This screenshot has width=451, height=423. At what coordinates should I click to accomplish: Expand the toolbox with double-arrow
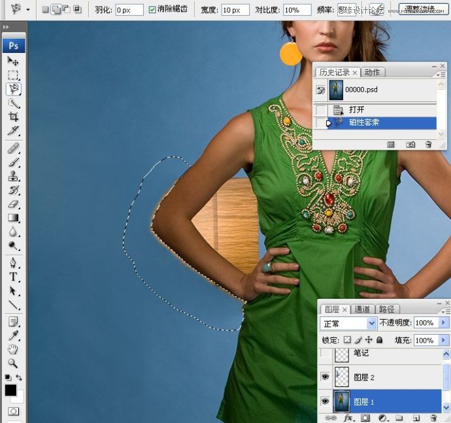[x=6, y=27]
